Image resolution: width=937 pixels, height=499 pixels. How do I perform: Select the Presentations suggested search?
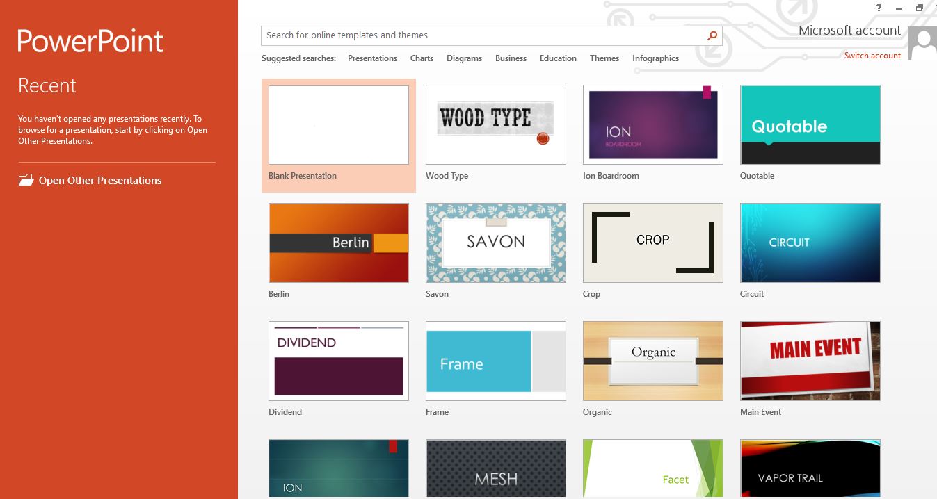coord(372,58)
